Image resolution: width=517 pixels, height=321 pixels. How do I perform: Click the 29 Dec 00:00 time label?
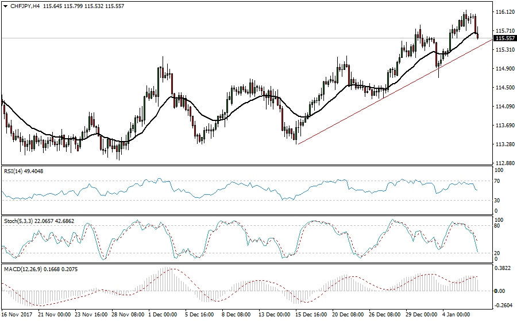point(422,315)
